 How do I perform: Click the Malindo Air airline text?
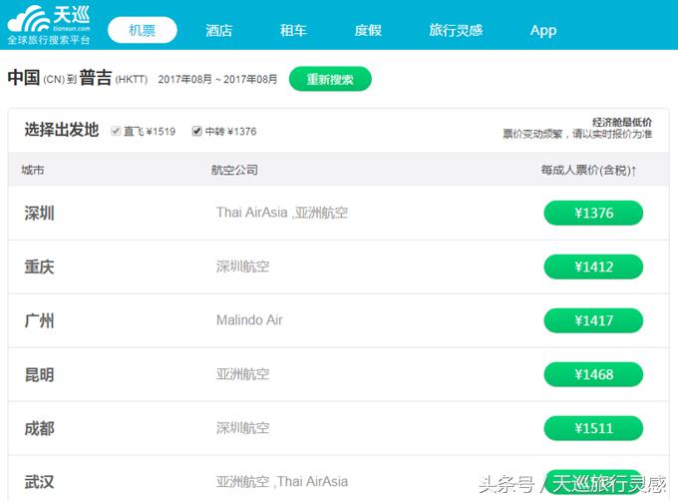(x=249, y=320)
